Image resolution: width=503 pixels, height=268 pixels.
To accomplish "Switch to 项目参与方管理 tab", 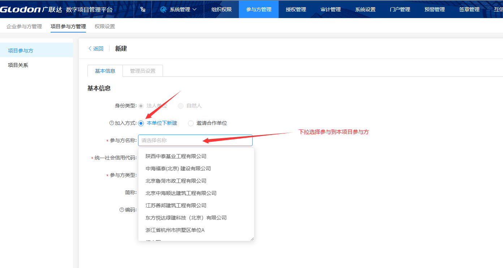I will [x=68, y=26].
